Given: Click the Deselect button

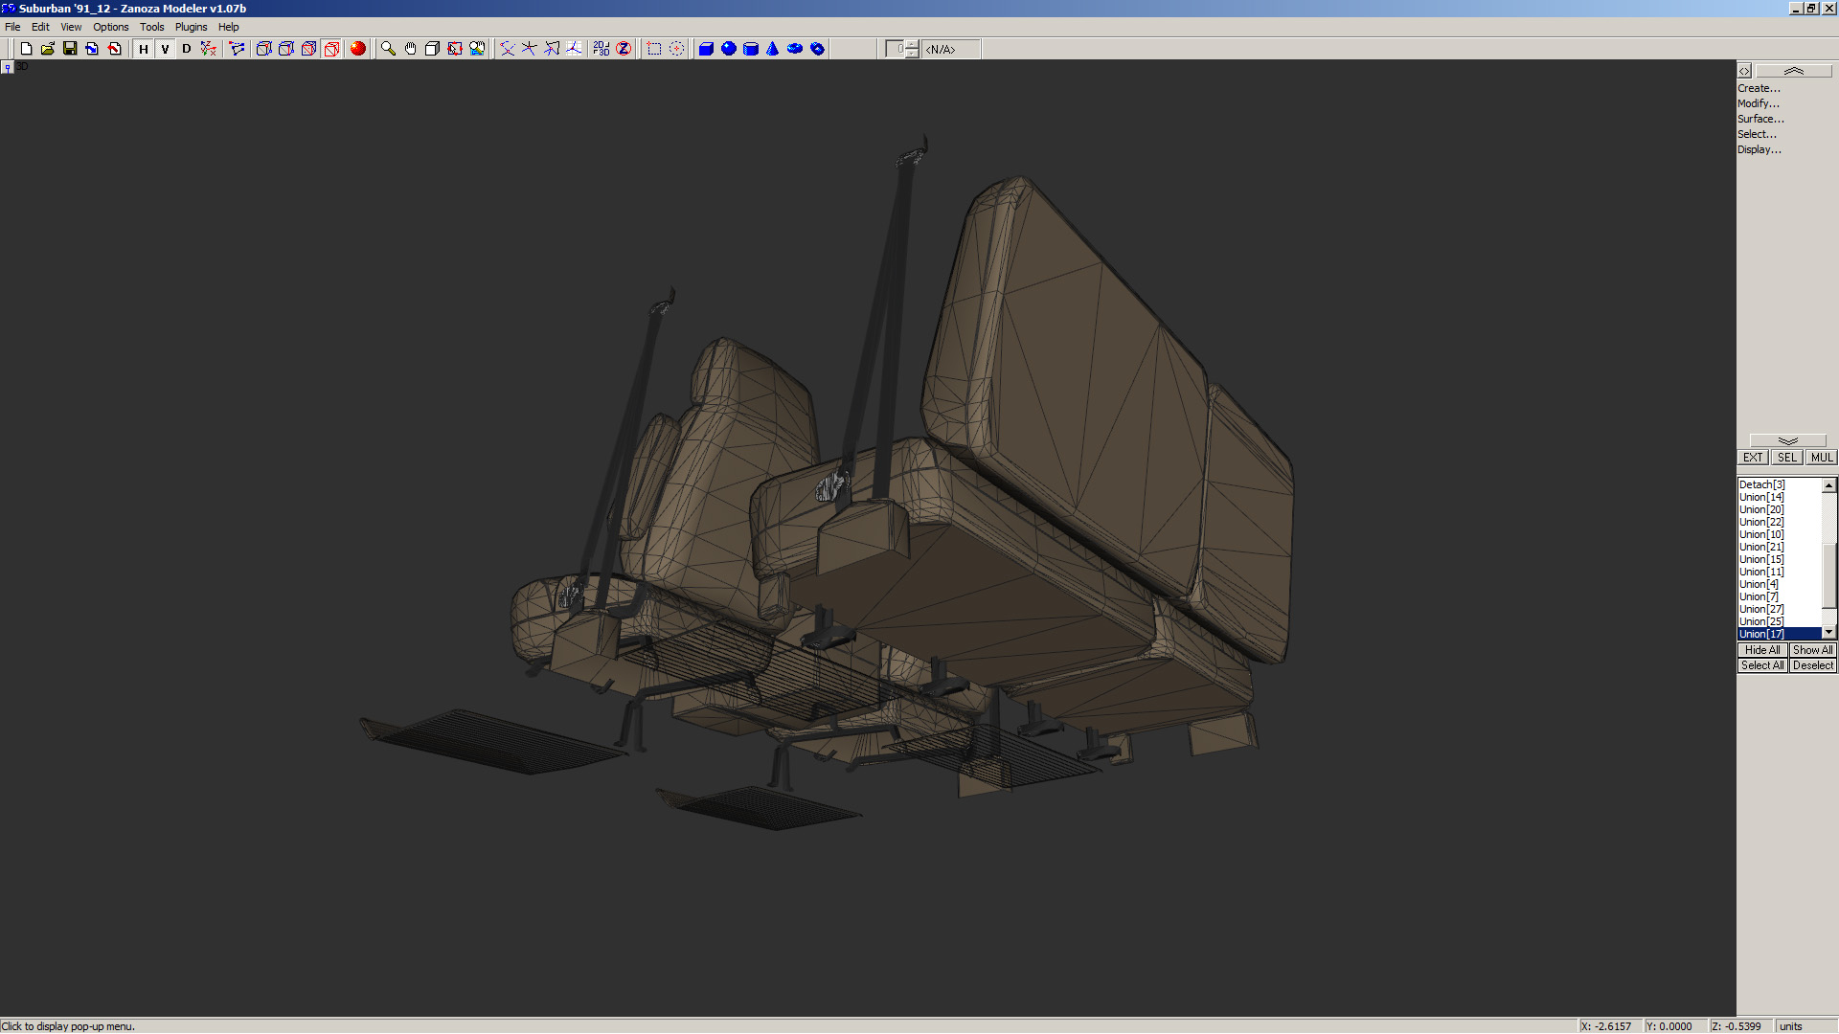Looking at the screenshot, I should [x=1813, y=665].
